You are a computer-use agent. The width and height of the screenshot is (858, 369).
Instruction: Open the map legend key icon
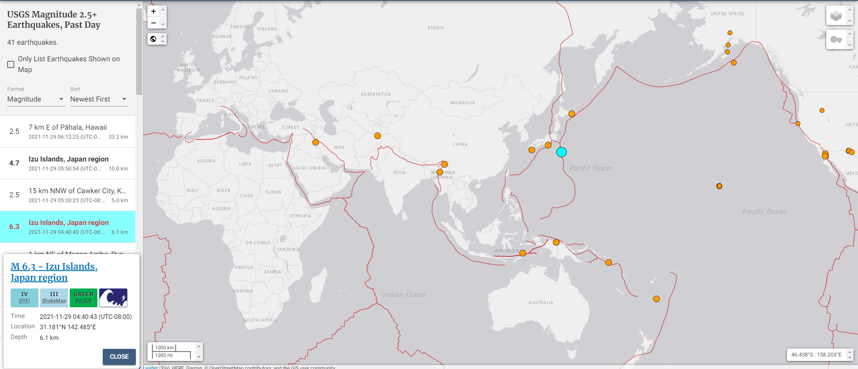[x=836, y=40]
